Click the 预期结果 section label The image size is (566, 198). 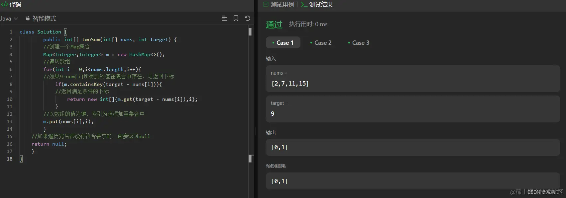(276, 166)
